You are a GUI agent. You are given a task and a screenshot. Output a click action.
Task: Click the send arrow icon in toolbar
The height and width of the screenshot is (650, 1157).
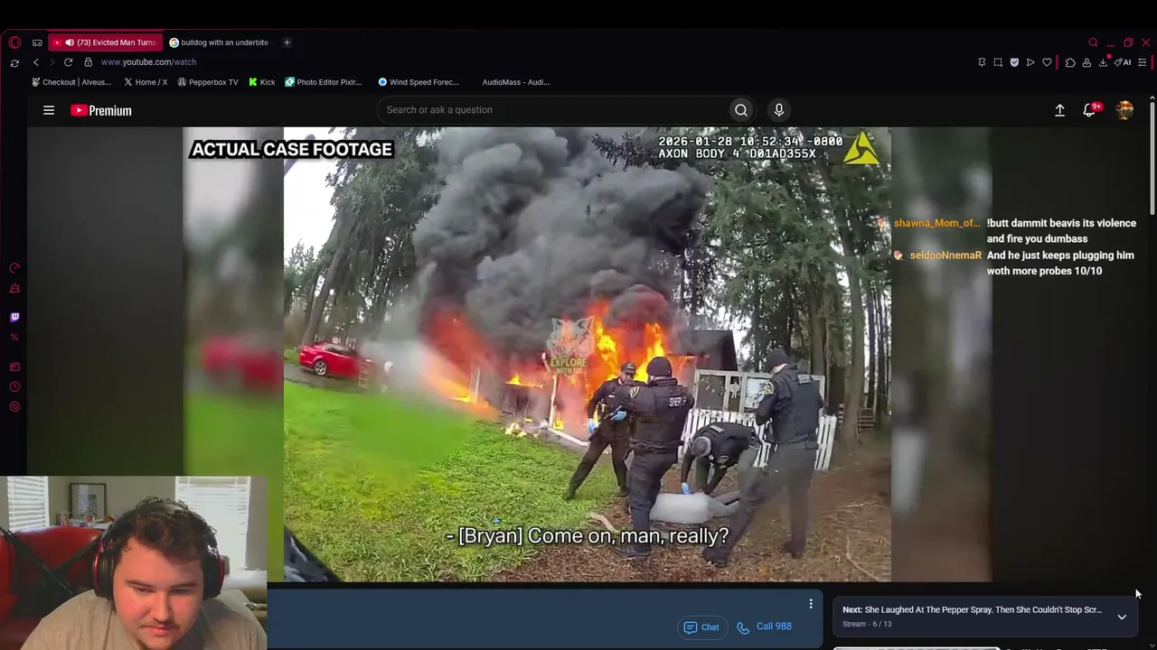pyautogui.click(x=1030, y=62)
